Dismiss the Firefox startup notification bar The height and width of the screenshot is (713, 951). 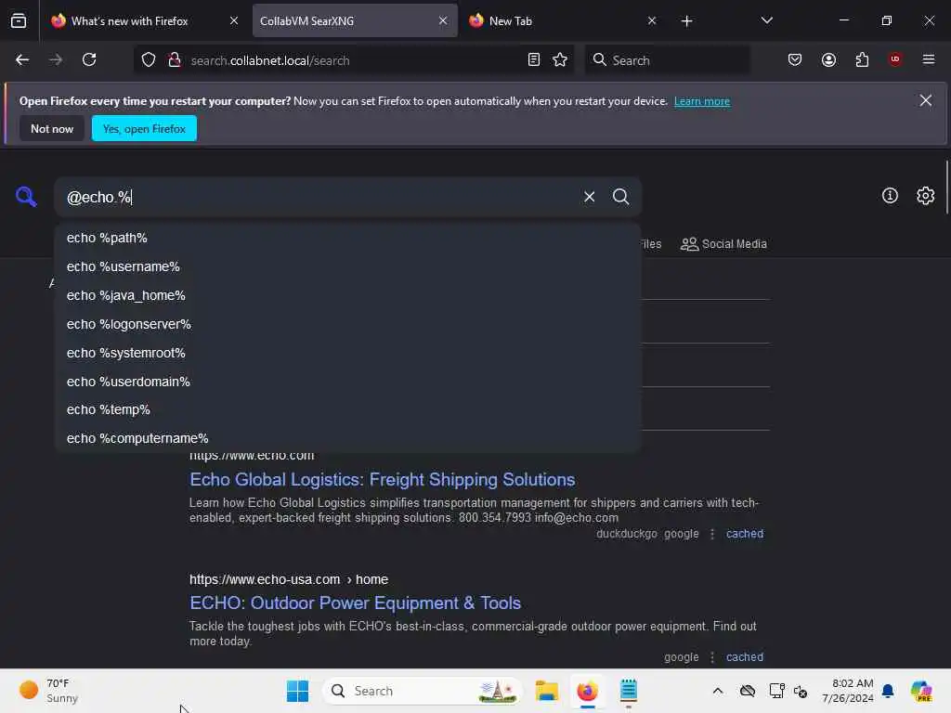click(x=926, y=100)
